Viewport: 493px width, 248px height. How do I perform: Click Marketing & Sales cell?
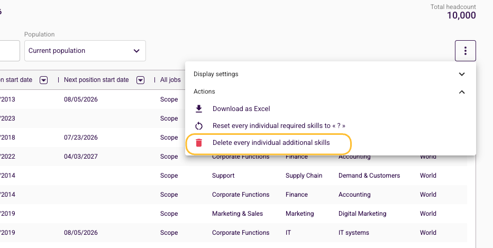point(238,214)
